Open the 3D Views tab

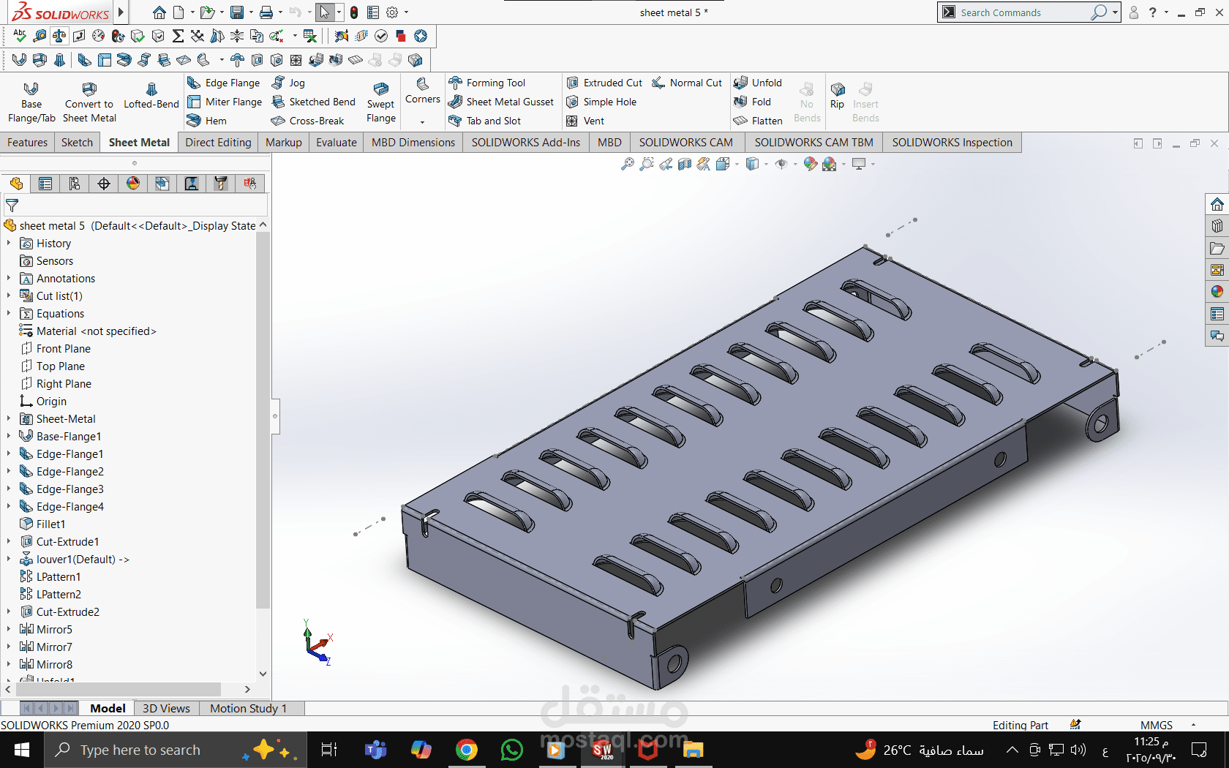166,708
